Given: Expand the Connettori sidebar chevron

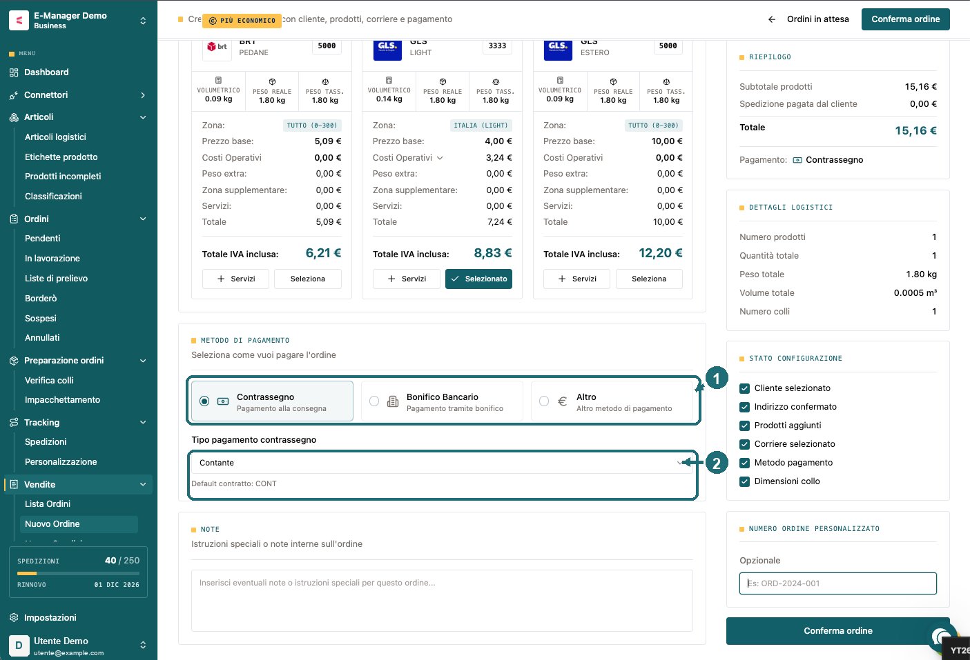Looking at the screenshot, I should [x=143, y=95].
